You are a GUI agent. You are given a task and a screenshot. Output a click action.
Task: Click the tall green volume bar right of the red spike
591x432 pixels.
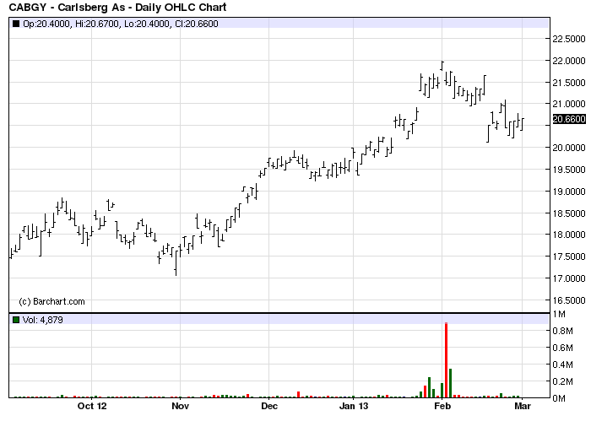450,383
